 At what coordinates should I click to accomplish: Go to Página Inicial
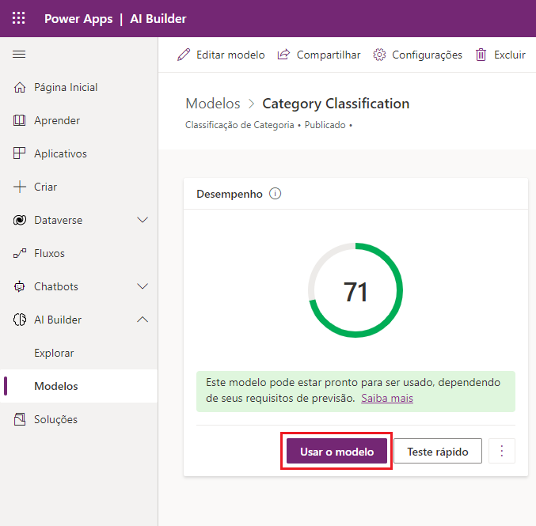(x=66, y=87)
